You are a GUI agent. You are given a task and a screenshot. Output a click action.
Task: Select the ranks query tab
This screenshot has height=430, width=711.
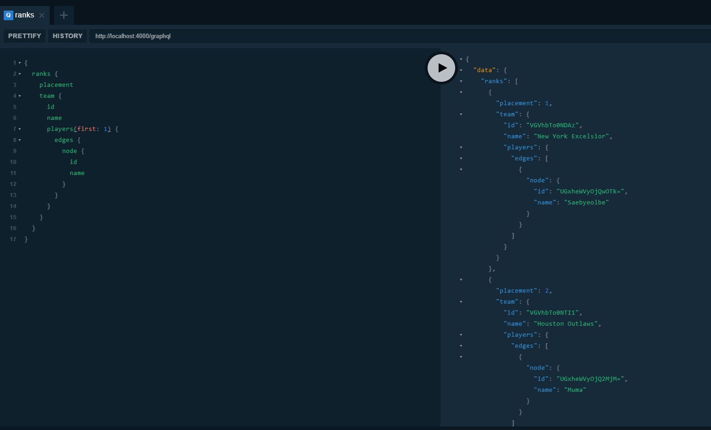coord(24,15)
